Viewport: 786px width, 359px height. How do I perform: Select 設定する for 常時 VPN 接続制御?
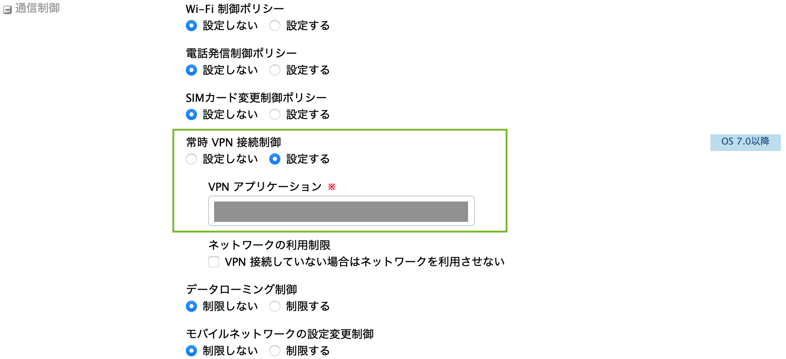pos(275,159)
